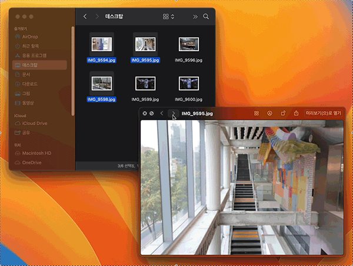The image size is (353, 266).
Task: Click the iCloud Drive cloud icon
Action: 18,123
